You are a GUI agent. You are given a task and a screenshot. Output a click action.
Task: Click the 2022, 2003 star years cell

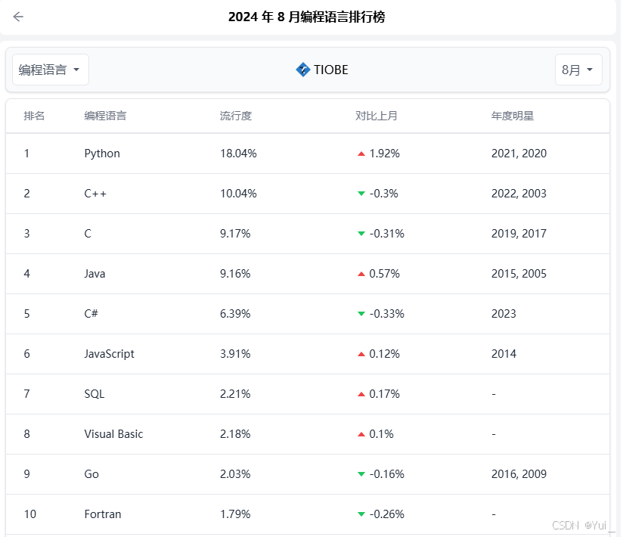(519, 194)
